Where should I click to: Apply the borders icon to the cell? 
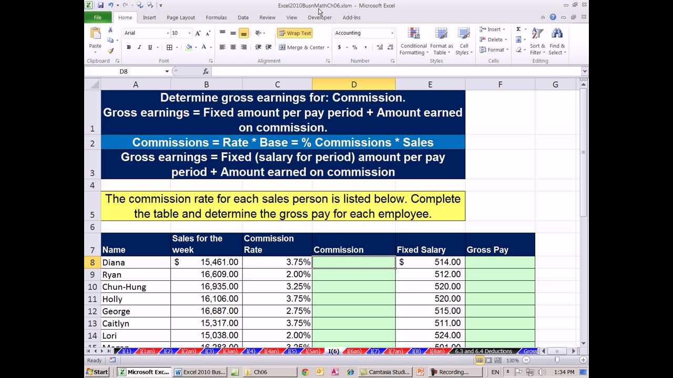point(169,47)
